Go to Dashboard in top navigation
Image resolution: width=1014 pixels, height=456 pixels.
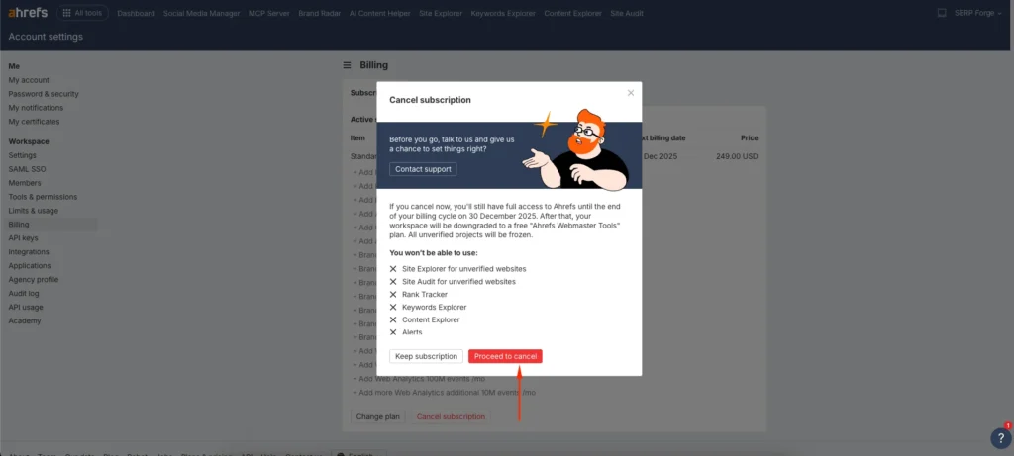[x=137, y=13]
